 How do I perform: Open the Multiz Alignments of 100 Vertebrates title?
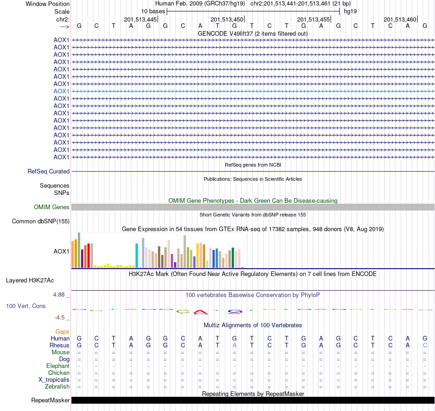coord(253,325)
